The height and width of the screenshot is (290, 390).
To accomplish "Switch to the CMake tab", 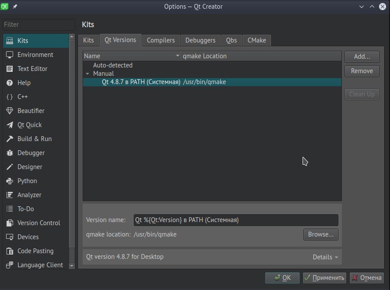I will (257, 40).
